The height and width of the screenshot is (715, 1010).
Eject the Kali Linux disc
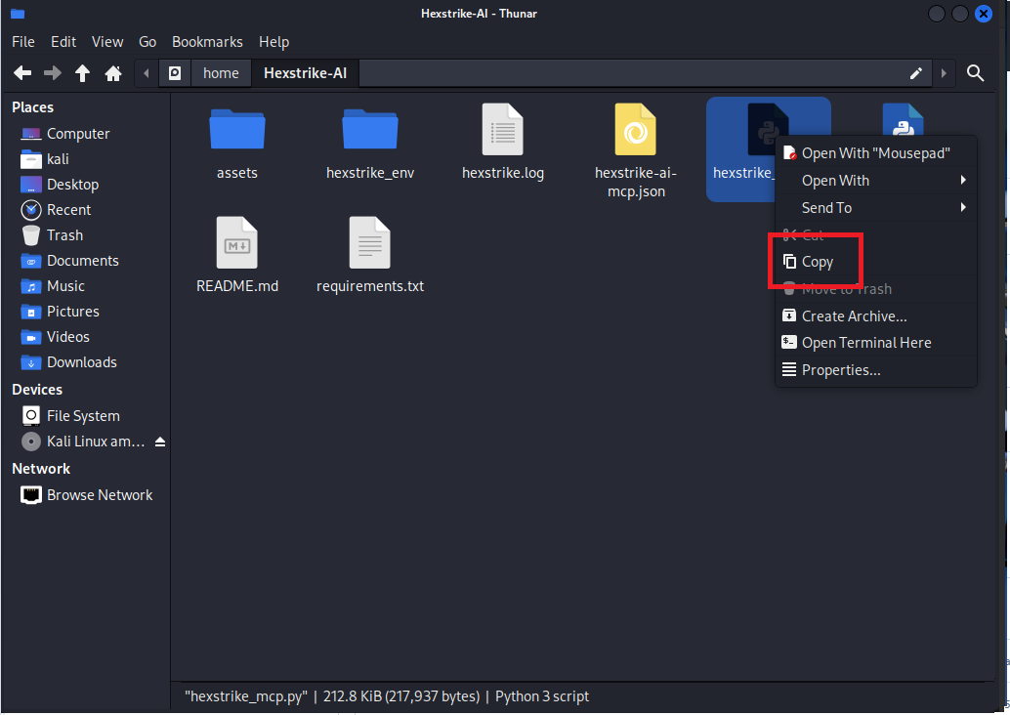pyautogui.click(x=160, y=442)
